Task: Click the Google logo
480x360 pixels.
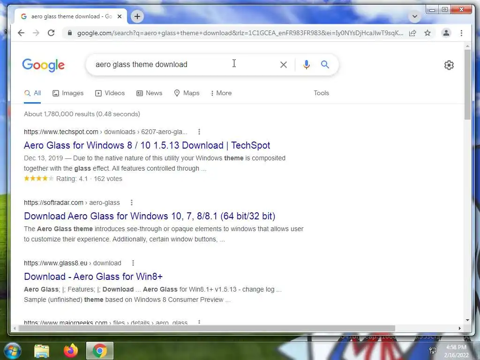Action: point(44,65)
